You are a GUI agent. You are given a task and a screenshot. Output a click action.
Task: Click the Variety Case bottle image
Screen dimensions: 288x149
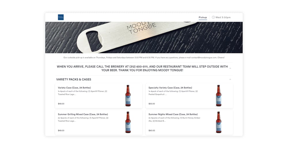click(x=128, y=96)
